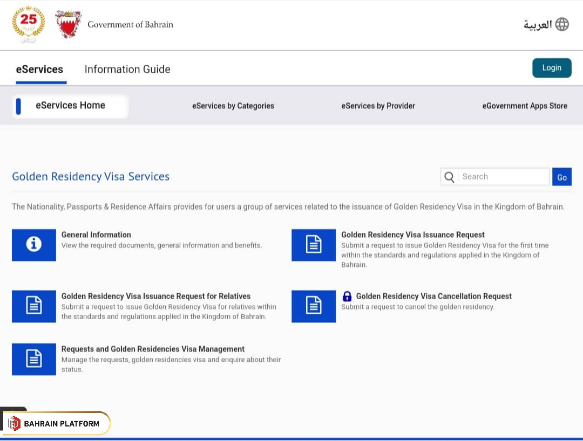Click the globe language icon

(x=562, y=24)
